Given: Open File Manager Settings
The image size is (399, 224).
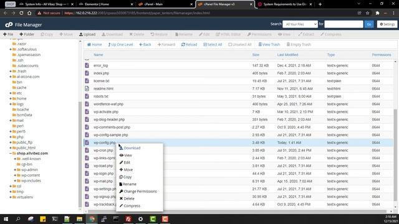Looking at the screenshot, I should click(x=387, y=24).
